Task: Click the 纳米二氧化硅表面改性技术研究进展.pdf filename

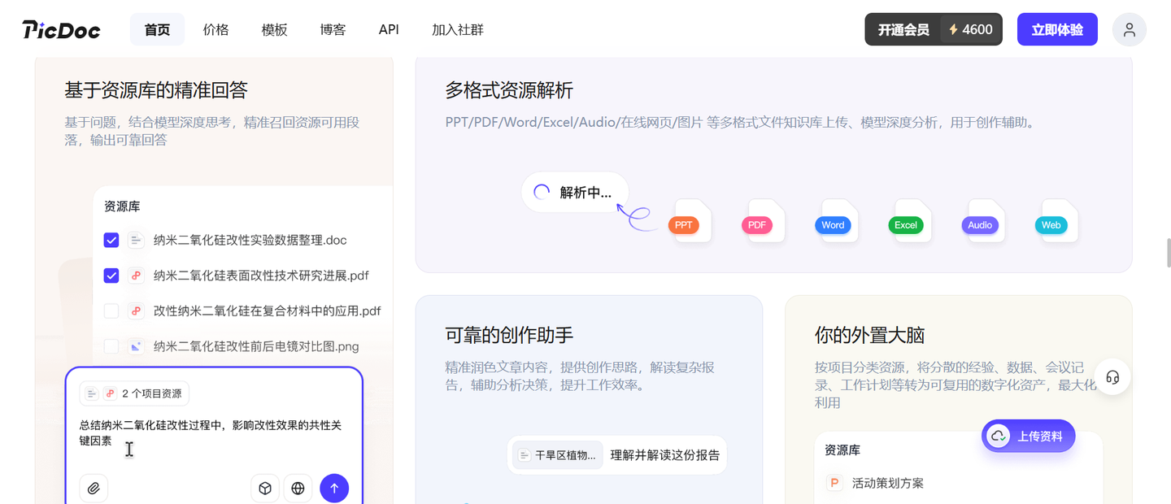Action: pyautogui.click(x=261, y=276)
